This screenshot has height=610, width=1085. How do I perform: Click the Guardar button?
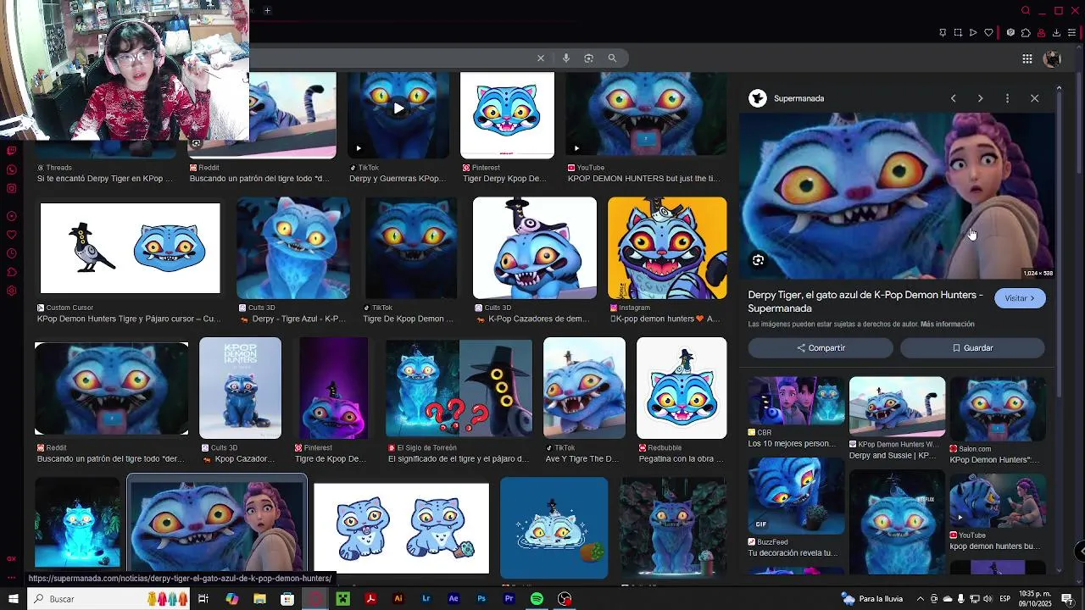[972, 348]
